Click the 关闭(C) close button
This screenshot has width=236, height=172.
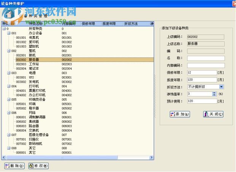(213, 114)
